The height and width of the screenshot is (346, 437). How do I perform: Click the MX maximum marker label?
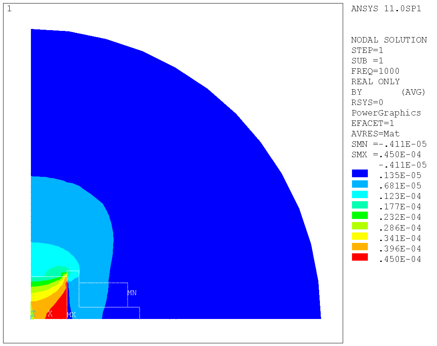pos(71,315)
